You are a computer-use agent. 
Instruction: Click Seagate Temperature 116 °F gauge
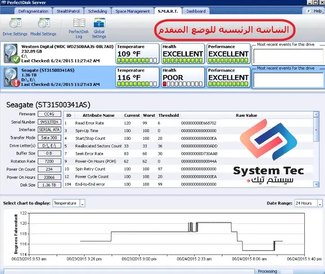point(137,77)
